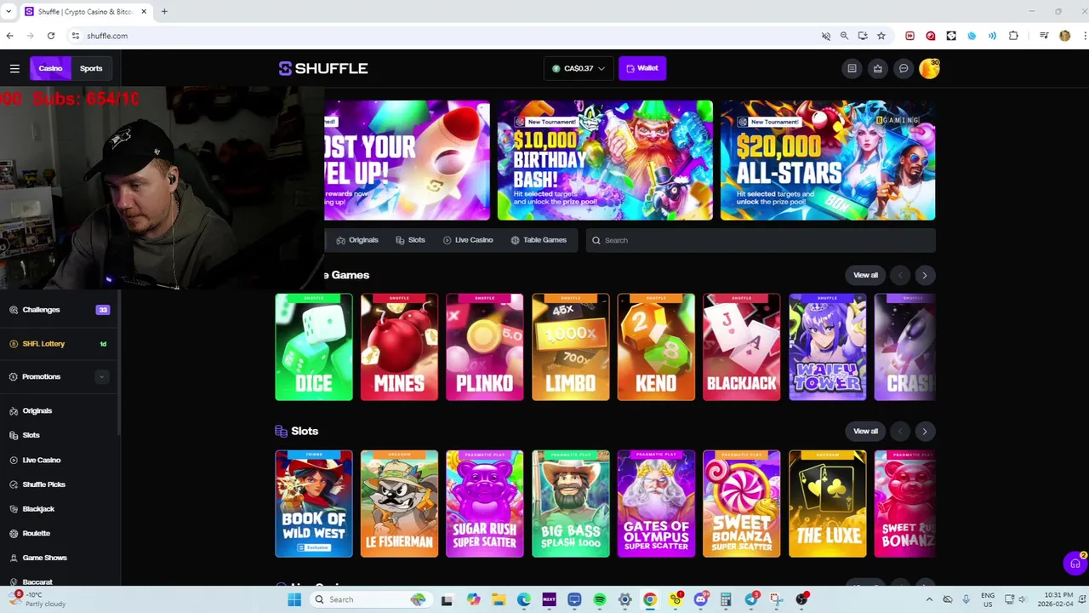Click the game Search field
The image size is (1089, 613).
click(x=760, y=240)
